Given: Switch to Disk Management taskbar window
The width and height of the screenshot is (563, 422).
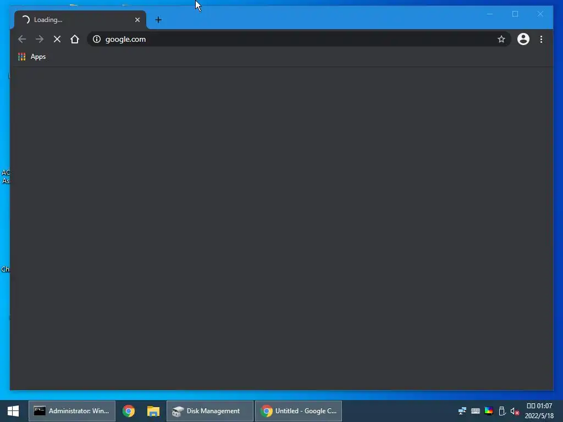Looking at the screenshot, I should click(x=210, y=411).
